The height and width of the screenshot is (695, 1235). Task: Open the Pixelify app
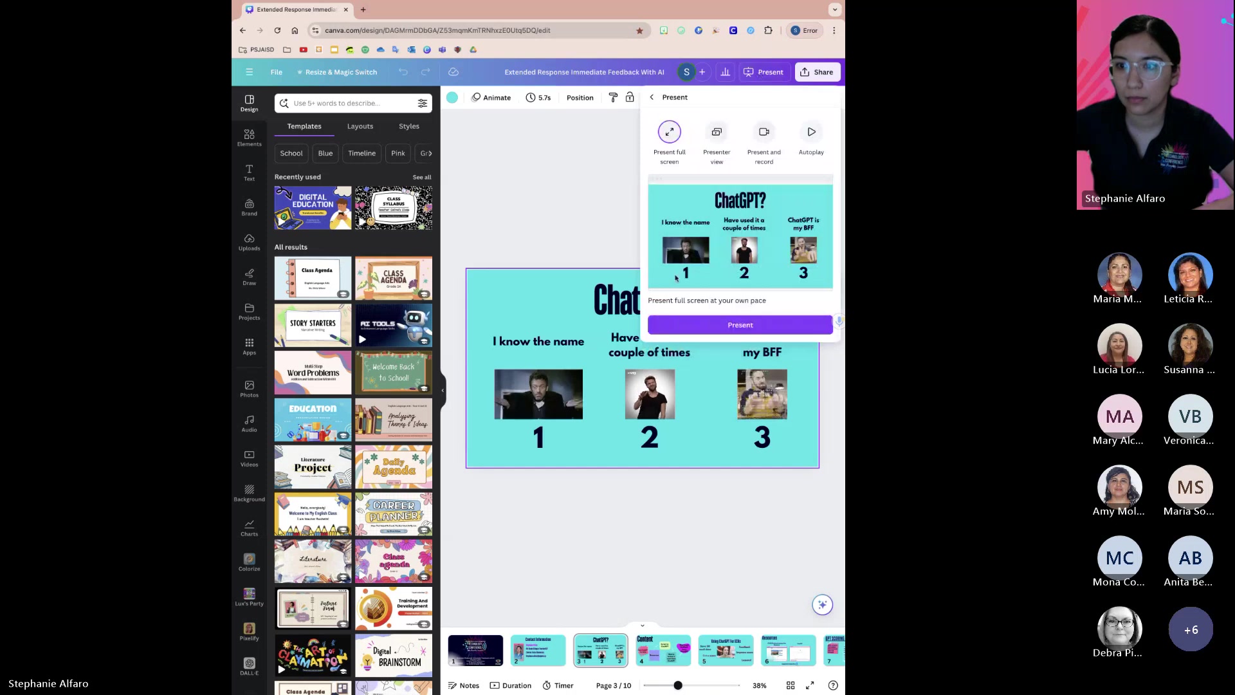click(x=249, y=632)
